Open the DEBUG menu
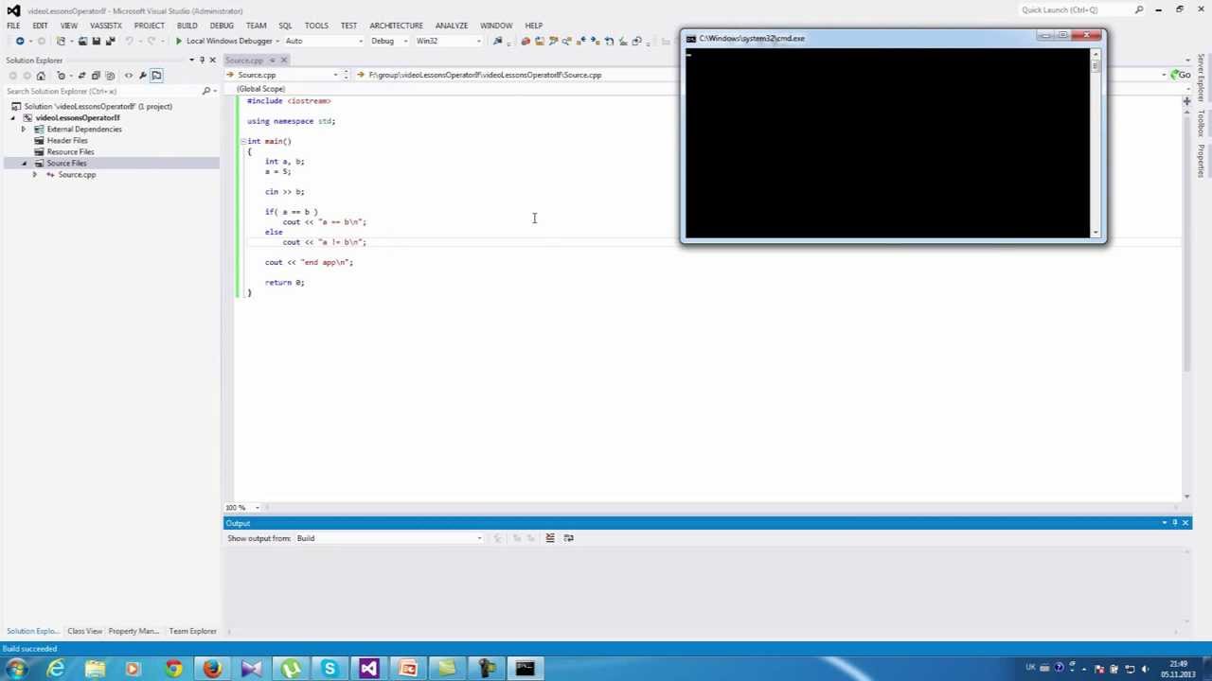 point(222,26)
